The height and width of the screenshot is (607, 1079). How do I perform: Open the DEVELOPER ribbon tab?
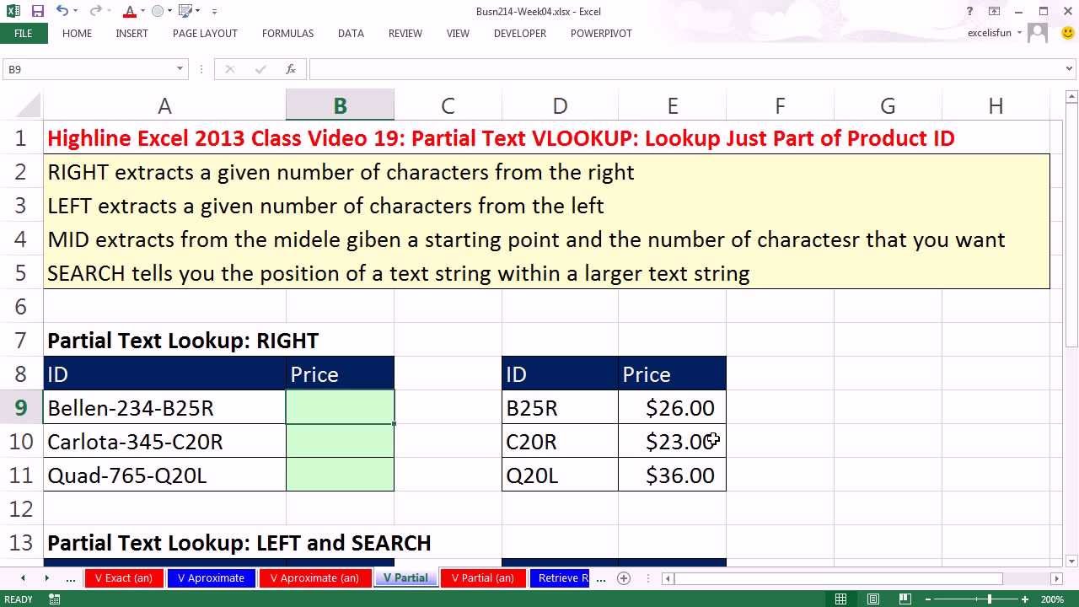click(519, 34)
